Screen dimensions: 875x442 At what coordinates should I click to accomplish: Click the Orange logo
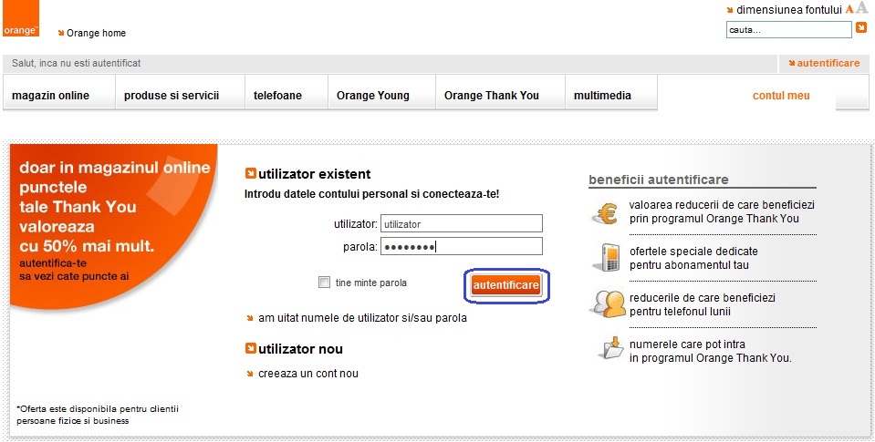(x=21, y=18)
